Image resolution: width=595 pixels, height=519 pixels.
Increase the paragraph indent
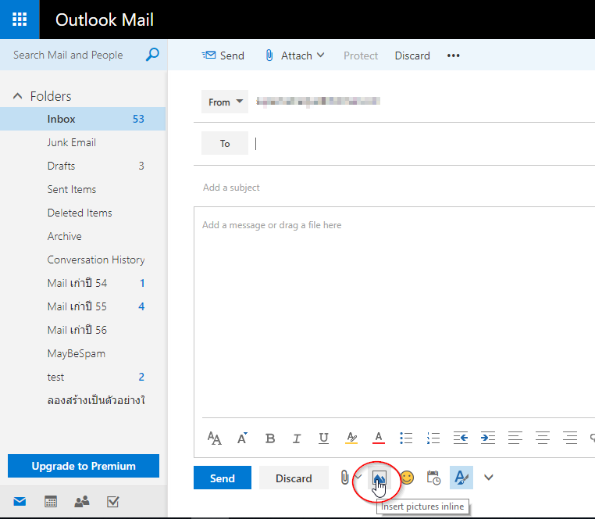487,438
